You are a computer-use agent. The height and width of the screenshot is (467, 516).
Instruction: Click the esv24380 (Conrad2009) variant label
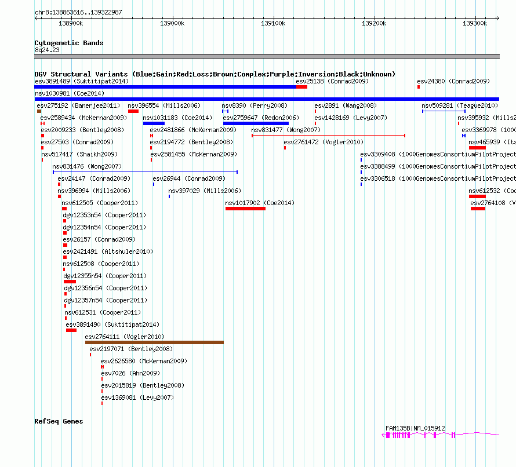tap(453, 81)
